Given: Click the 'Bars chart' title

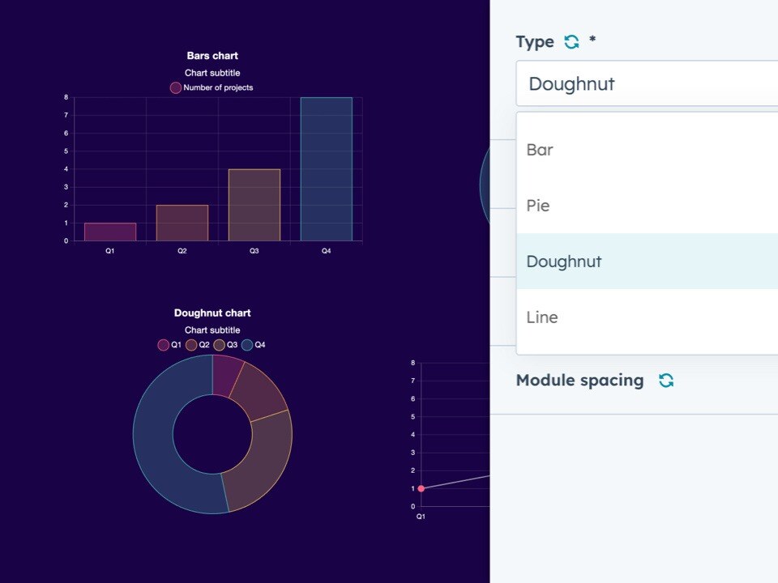Looking at the screenshot, I should coord(212,55).
